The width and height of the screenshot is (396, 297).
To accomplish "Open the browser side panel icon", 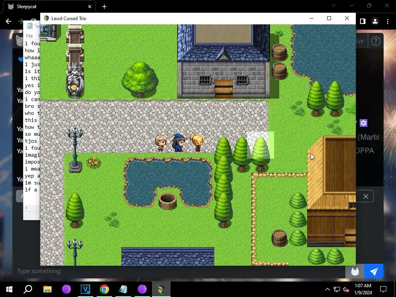I will pyautogui.click(x=363, y=22).
